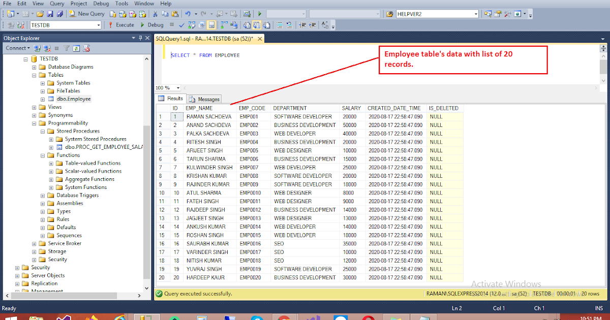Open the Object Explorer filter icon
Viewport: 610px width, 320px height.
click(67, 48)
